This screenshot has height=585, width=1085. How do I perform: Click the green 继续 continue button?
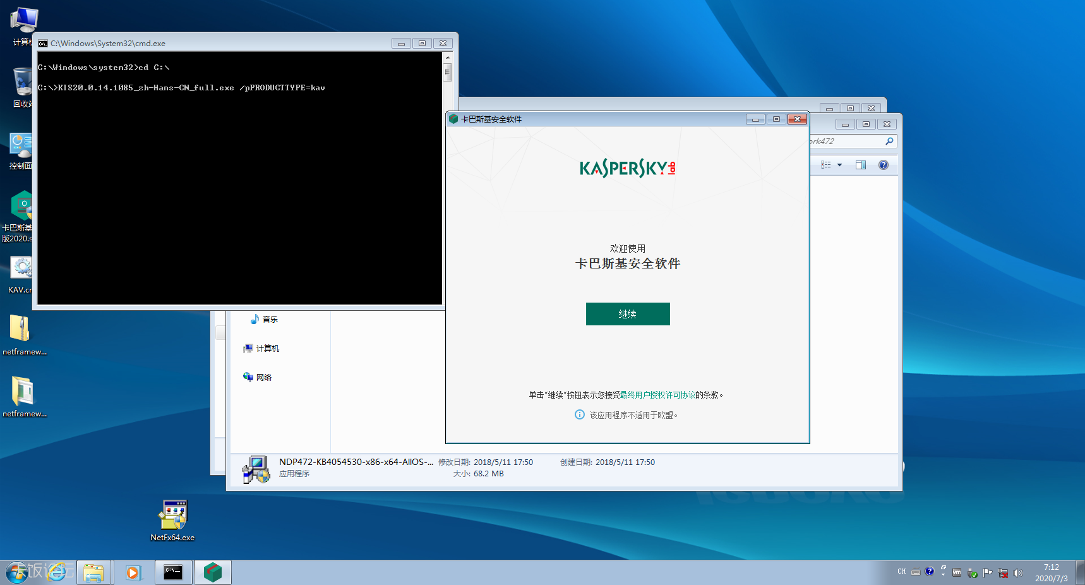click(x=628, y=314)
